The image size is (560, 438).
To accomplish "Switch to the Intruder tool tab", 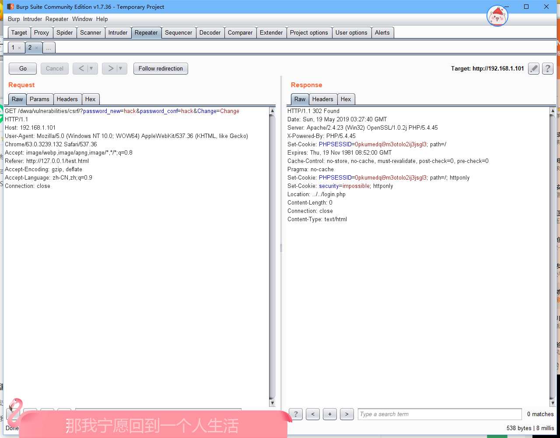I will (x=118, y=32).
